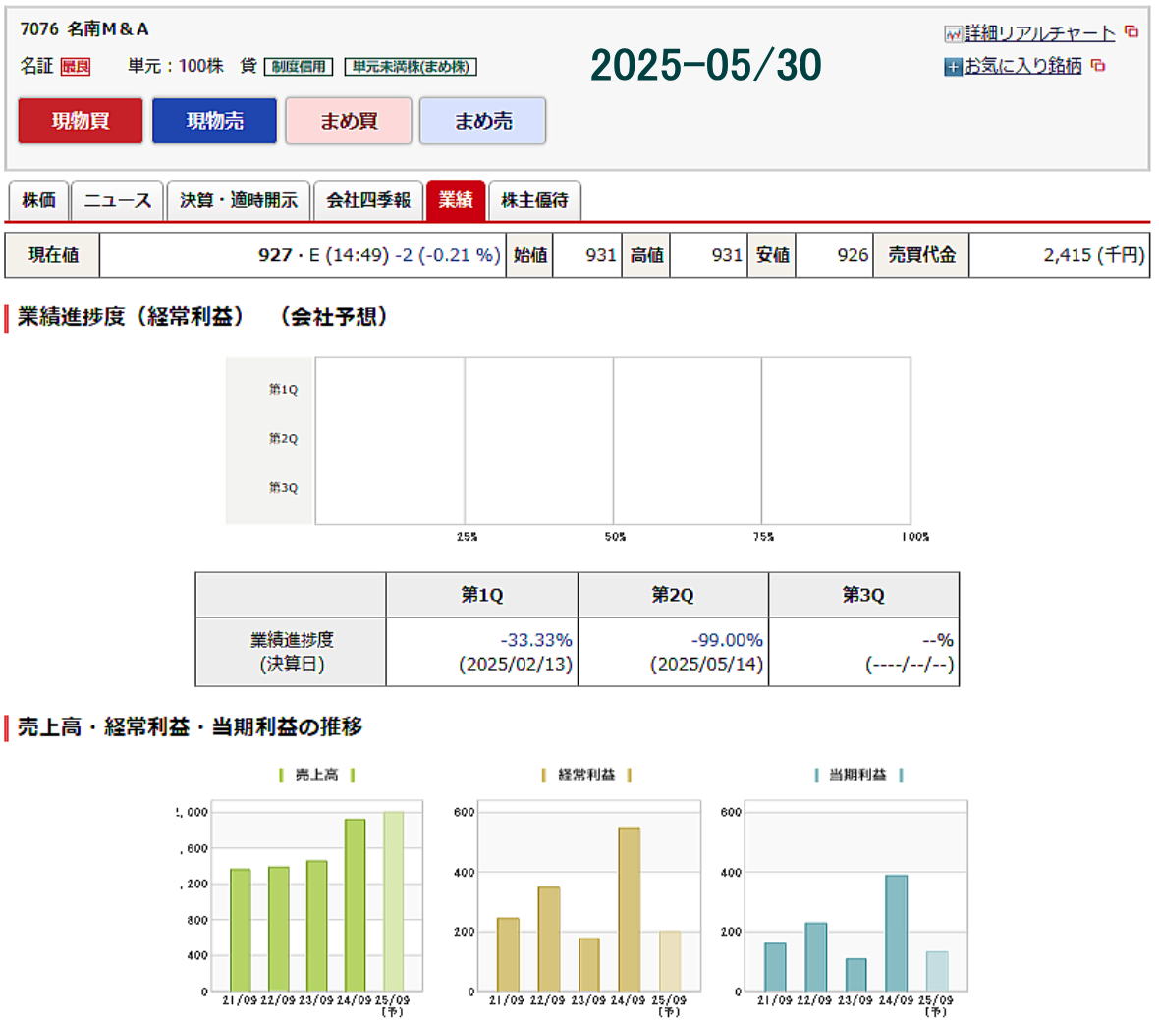Click the 第2Q table column header

[x=673, y=595]
